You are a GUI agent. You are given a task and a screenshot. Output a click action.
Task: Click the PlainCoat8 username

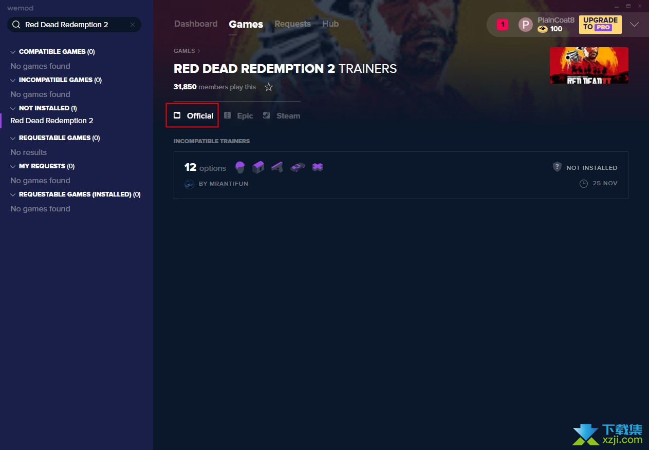tap(556, 20)
